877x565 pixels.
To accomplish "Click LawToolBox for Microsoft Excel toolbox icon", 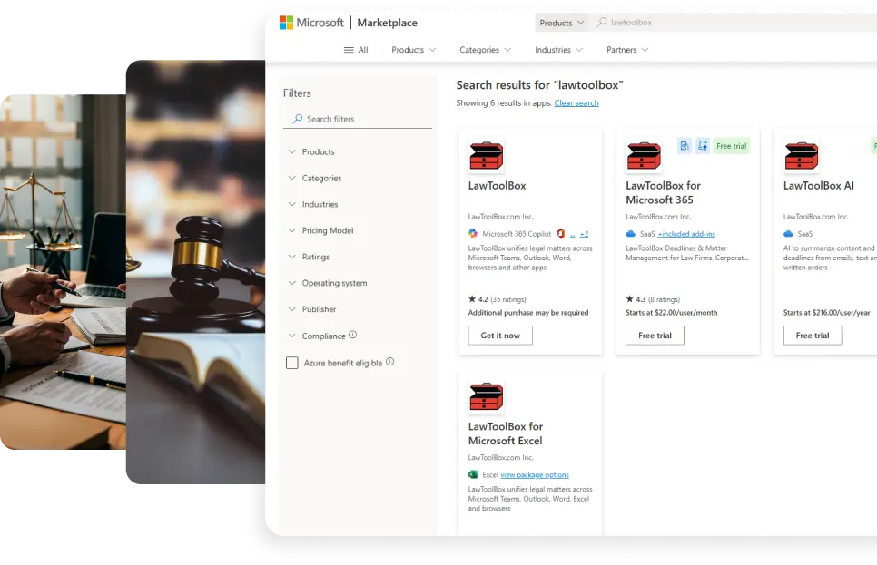I will click(486, 397).
